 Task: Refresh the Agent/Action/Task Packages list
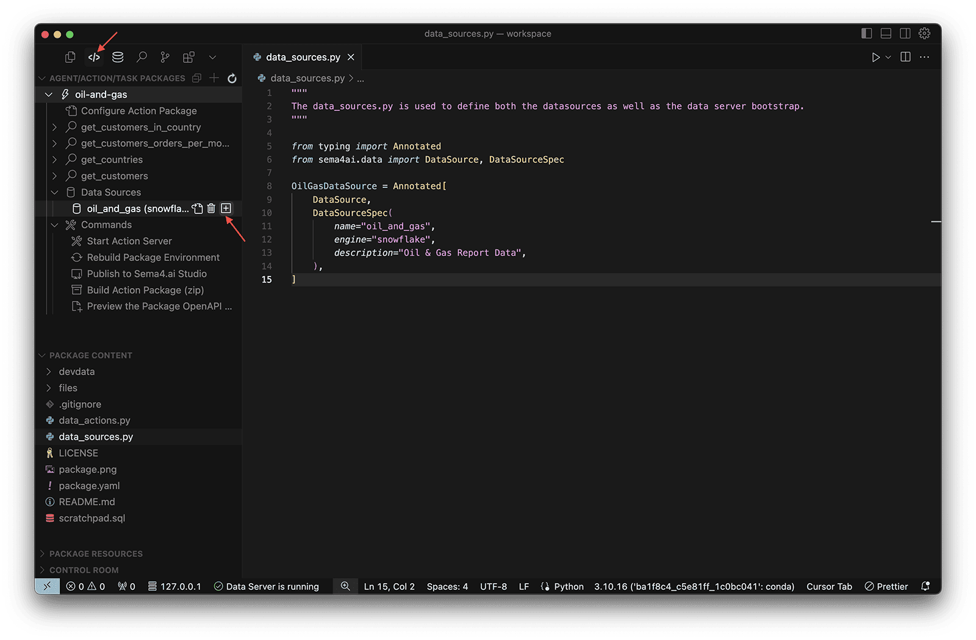point(232,78)
